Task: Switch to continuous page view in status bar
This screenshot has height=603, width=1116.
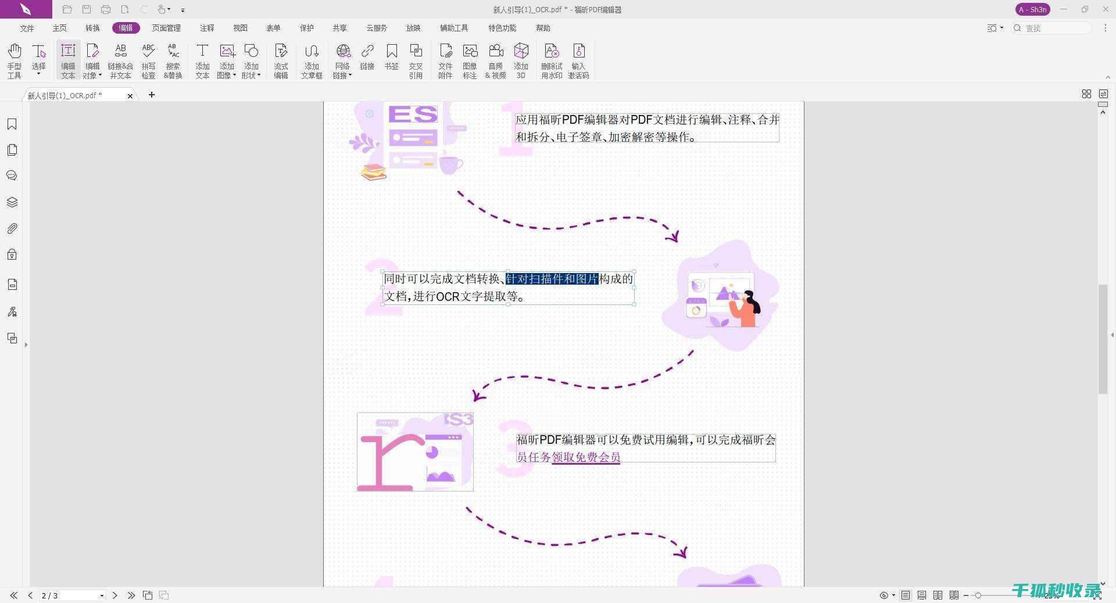Action: coord(922,595)
